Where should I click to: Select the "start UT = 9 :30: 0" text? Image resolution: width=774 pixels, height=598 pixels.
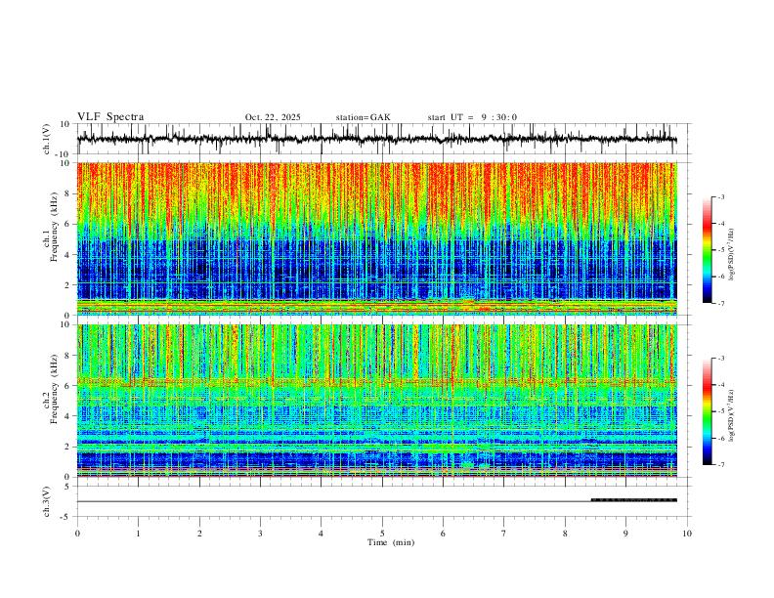(472, 117)
